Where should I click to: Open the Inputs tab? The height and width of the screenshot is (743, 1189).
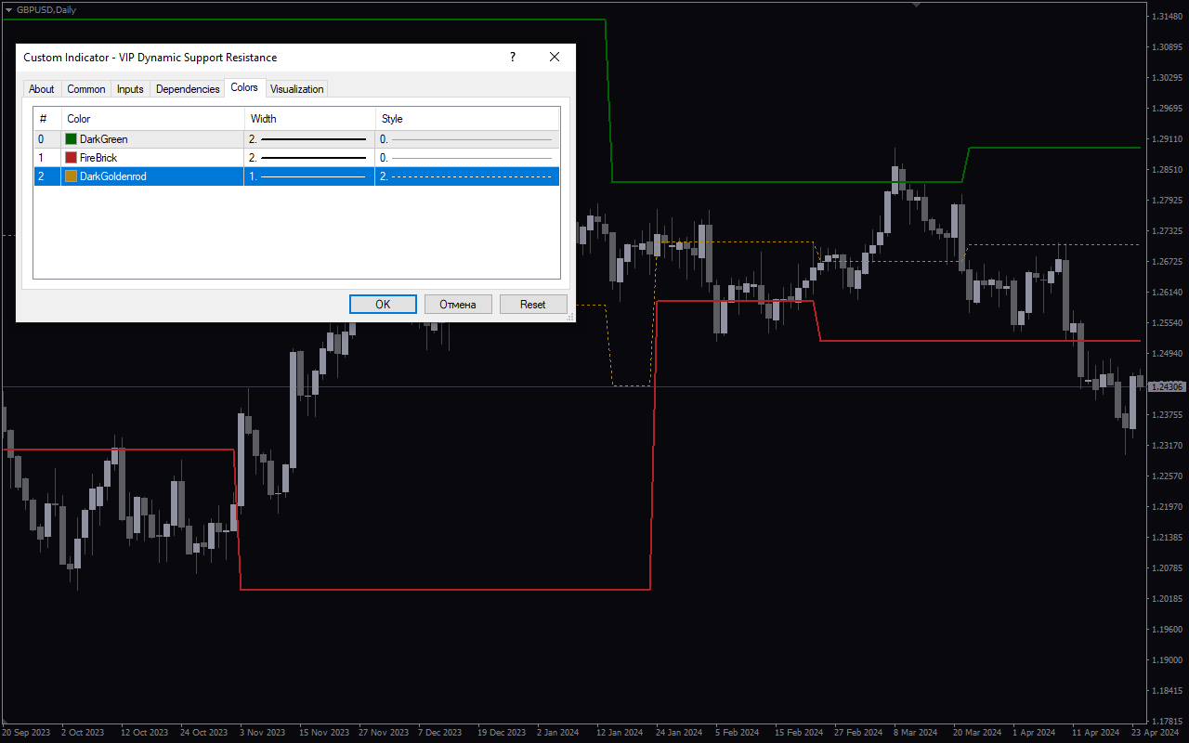(130, 89)
